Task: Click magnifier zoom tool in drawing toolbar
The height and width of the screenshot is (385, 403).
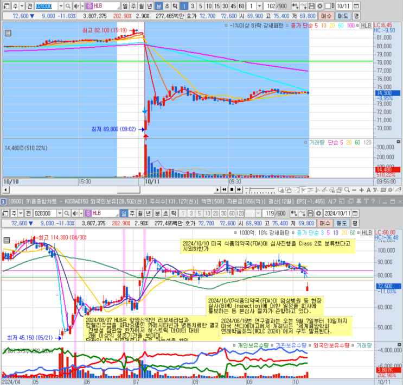Action: (x=347, y=190)
